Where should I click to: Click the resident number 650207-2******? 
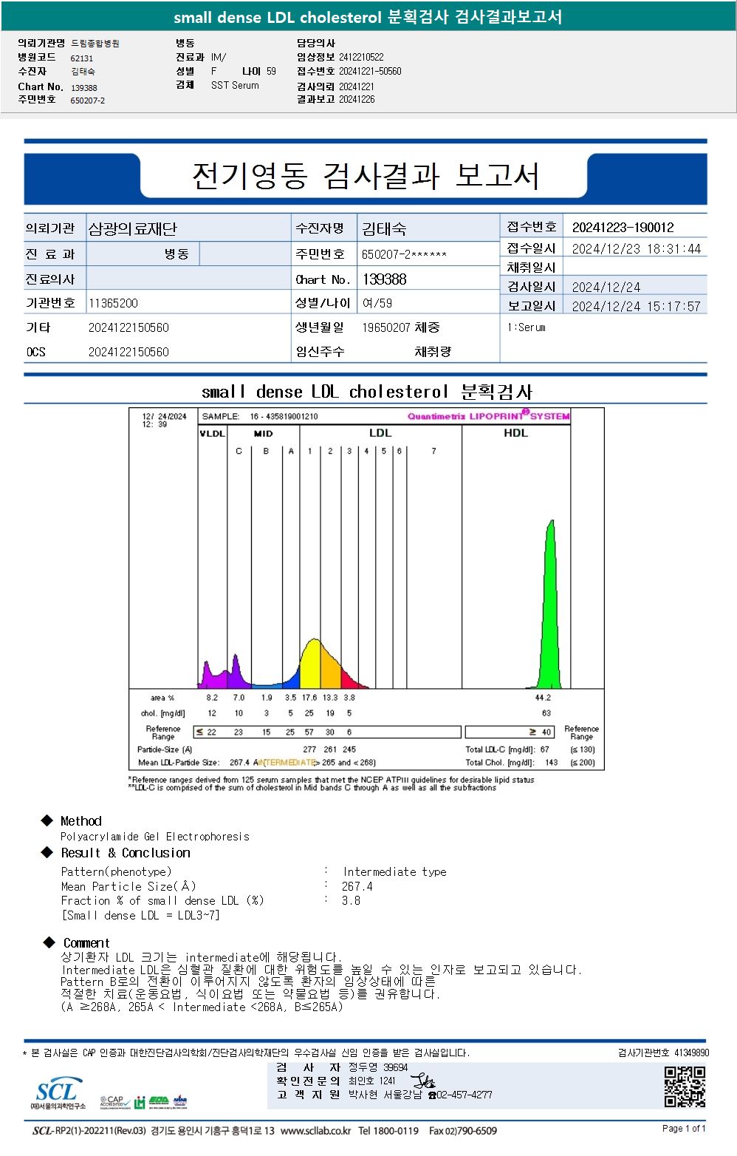tap(404, 254)
